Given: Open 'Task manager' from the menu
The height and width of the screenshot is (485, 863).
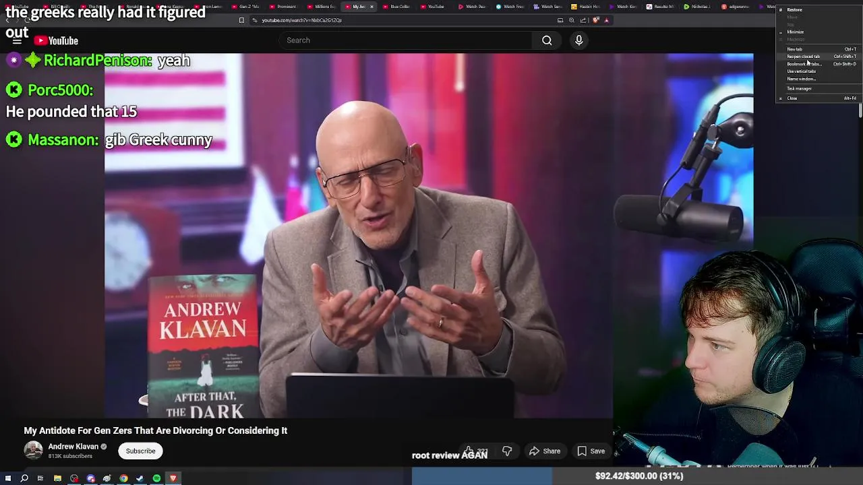Looking at the screenshot, I should [818, 88].
